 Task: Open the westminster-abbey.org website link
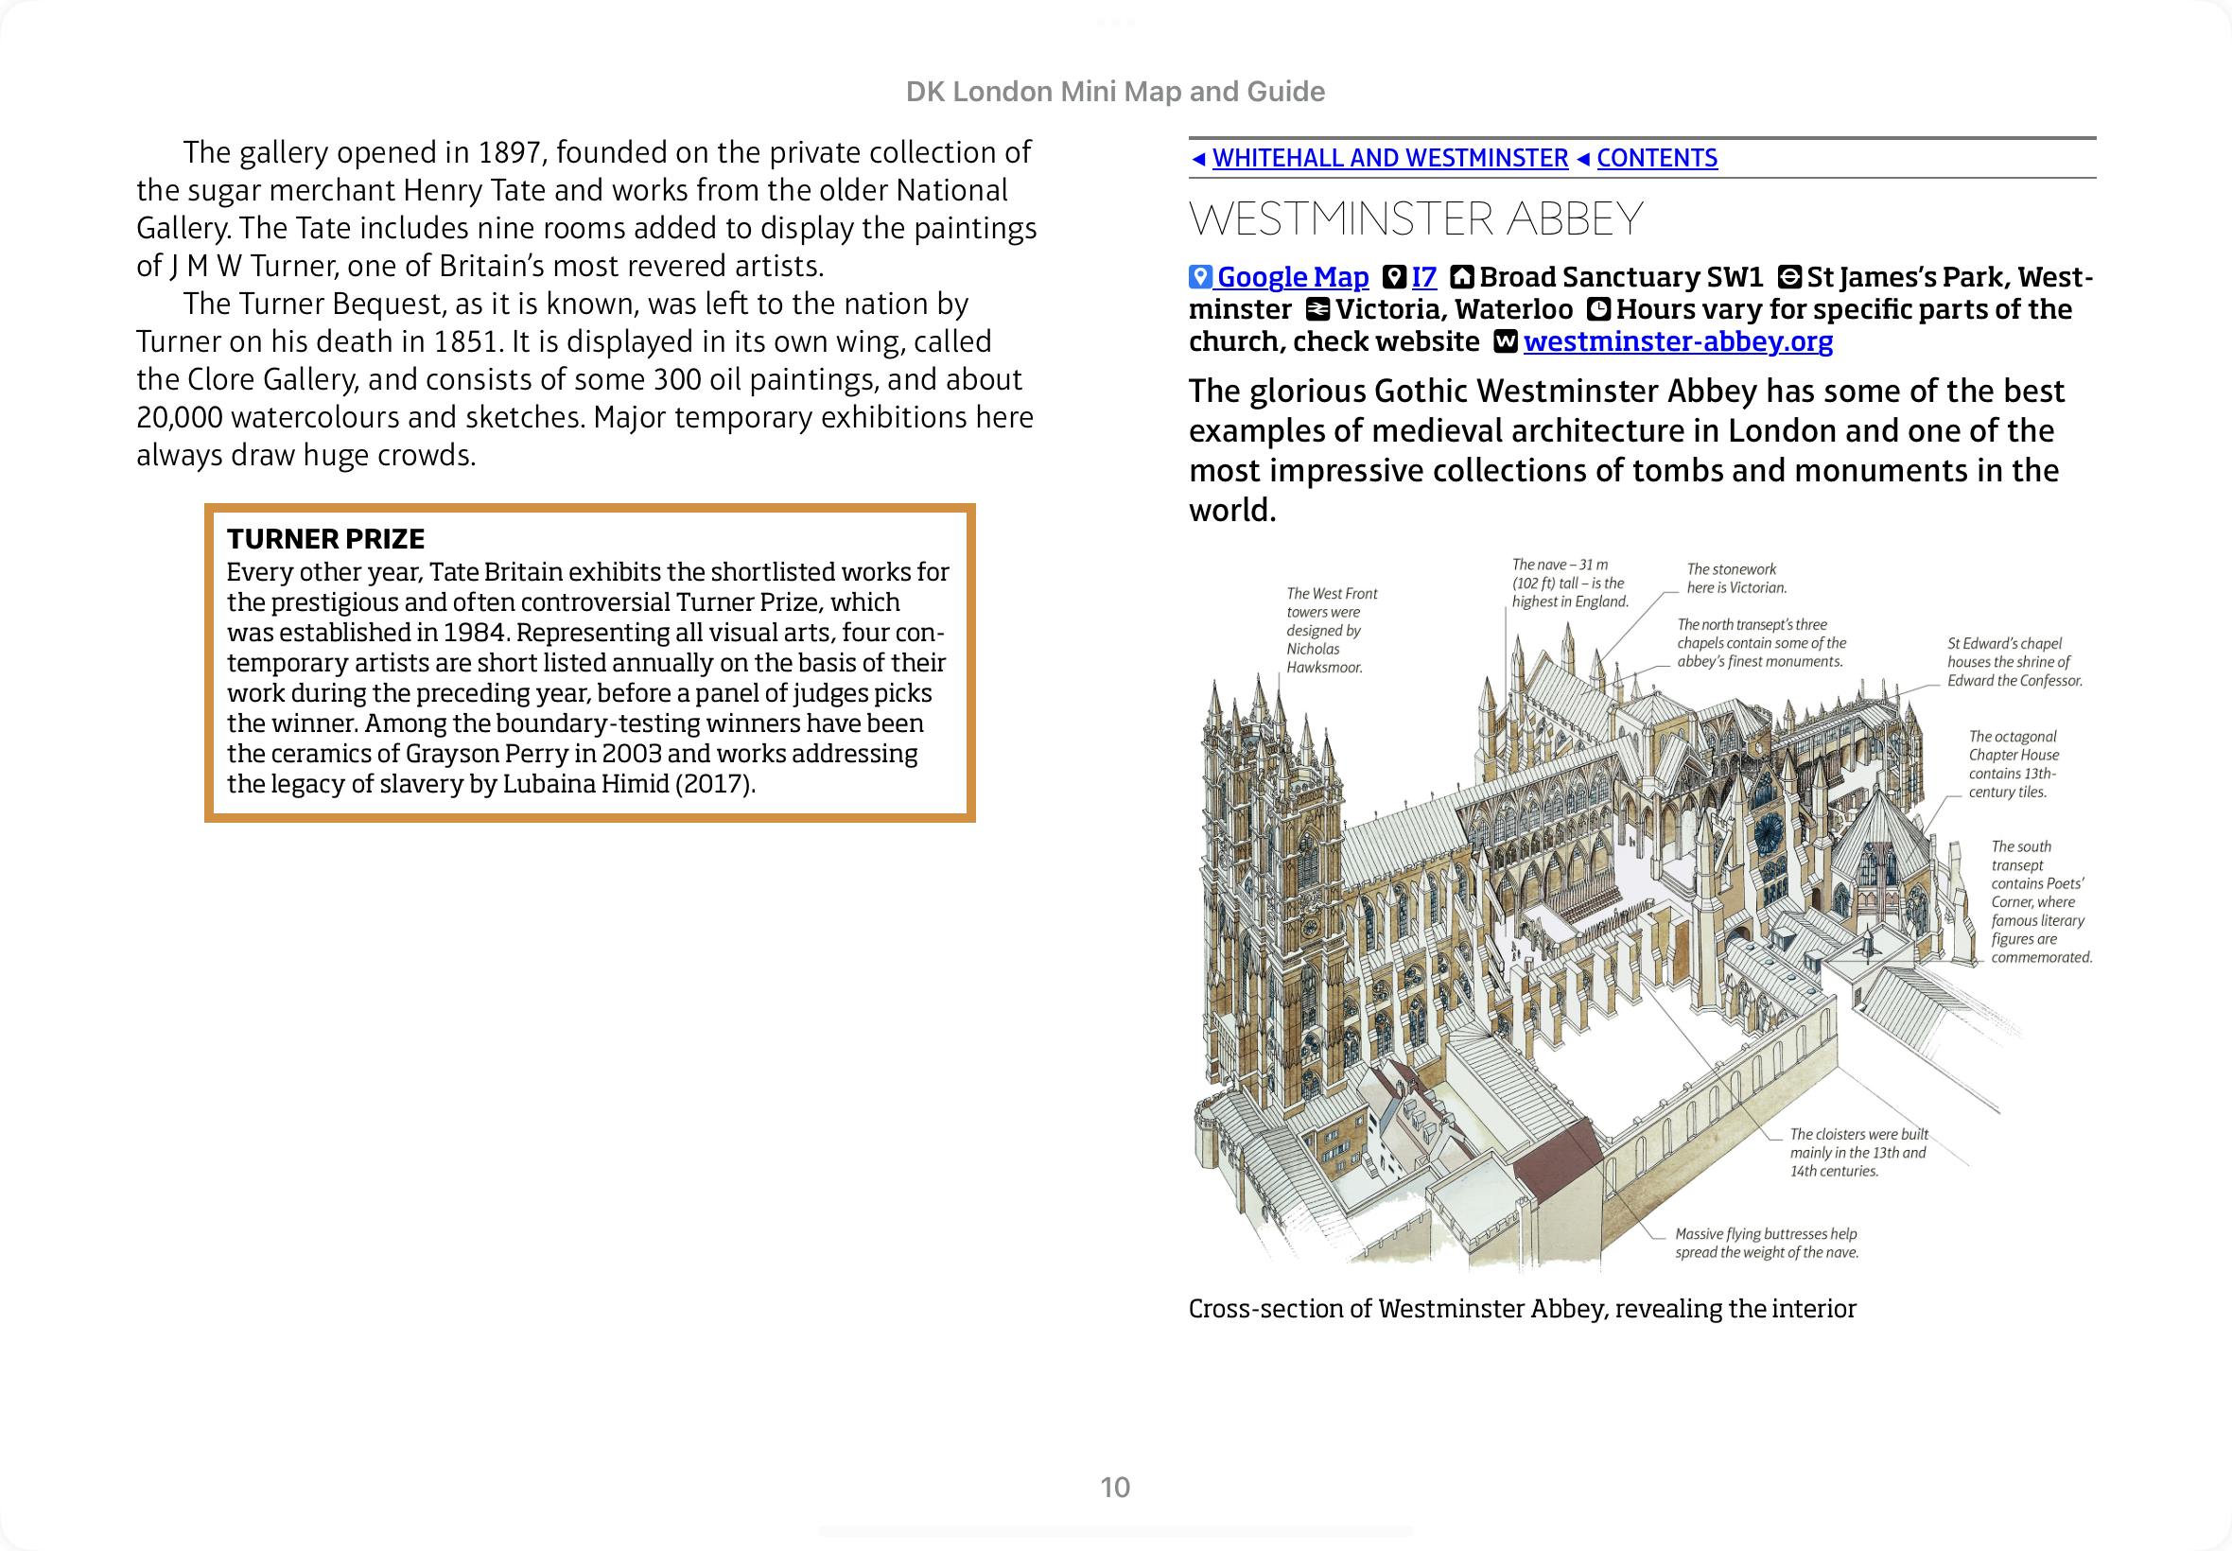coord(1678,342)
